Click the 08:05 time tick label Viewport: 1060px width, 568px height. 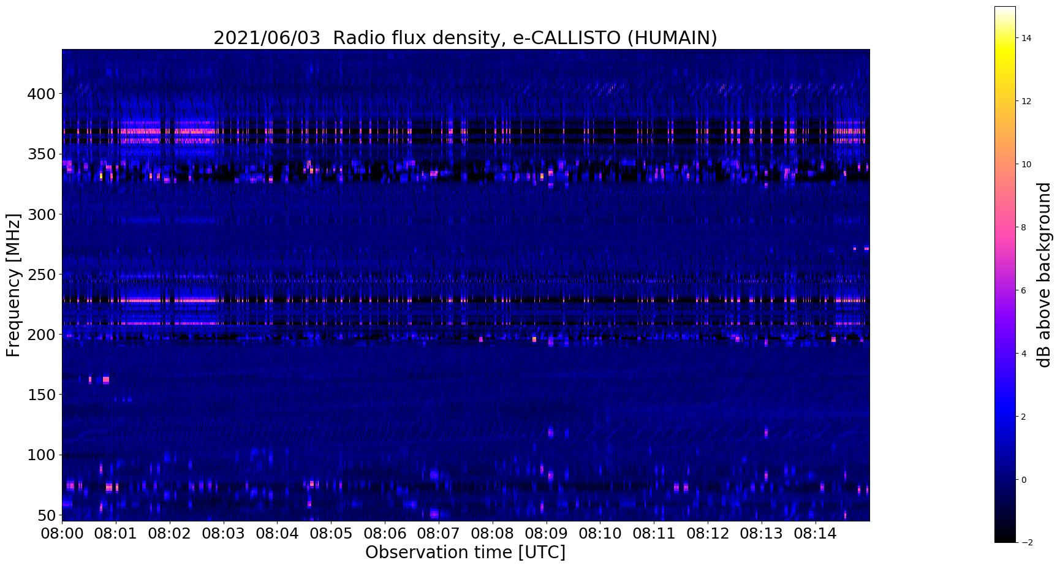[331, 534]
